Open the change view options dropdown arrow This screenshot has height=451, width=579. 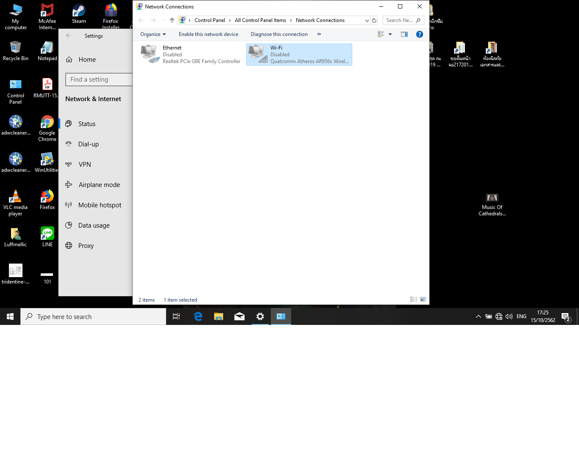click(390, 34)
